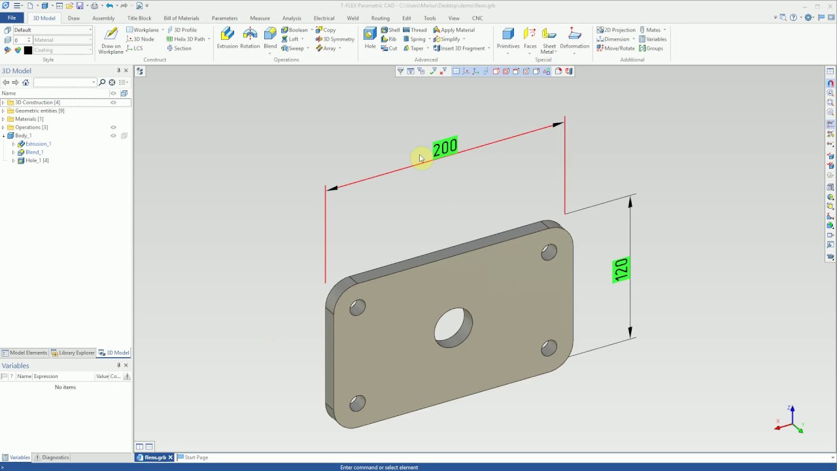The image size is (837, 471).
Task: Click the Move/Rotate tool
Action: [x=616, y=48]
